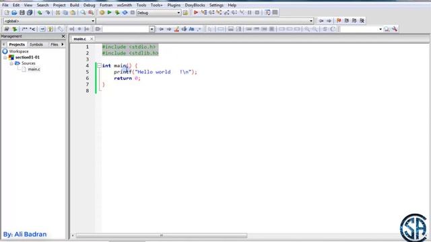431x242 pixels.
Task: Collapse the main function fold marker
Action: coord(99,66)
